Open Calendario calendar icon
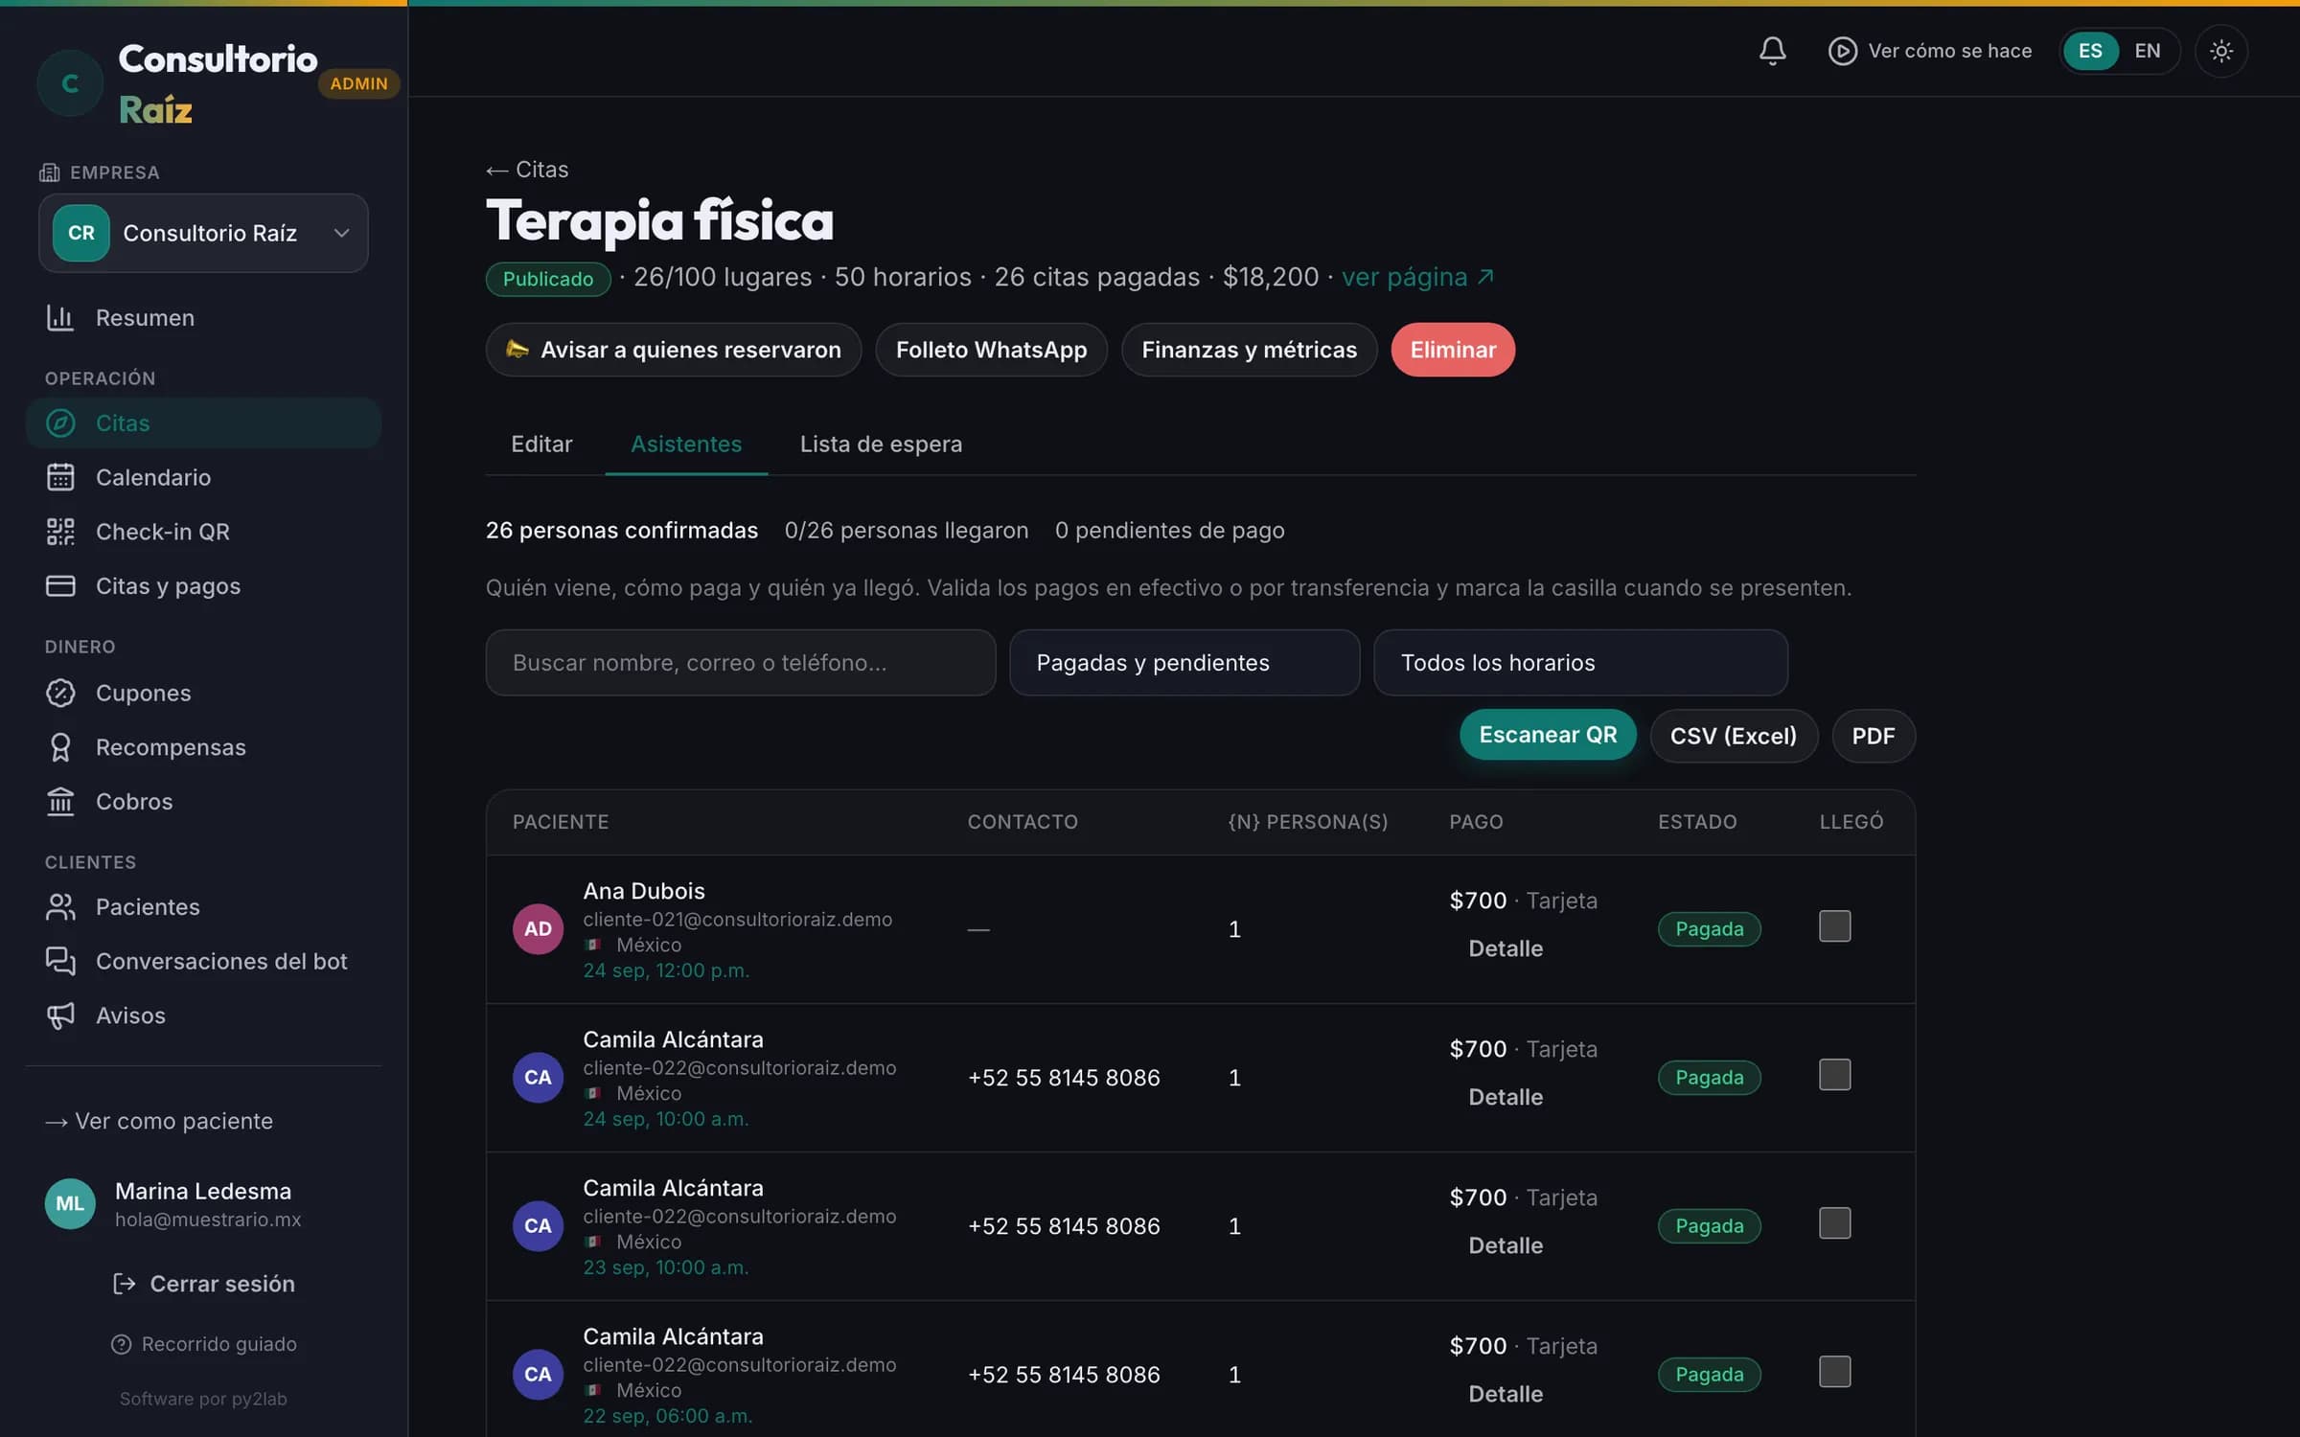Image resolution: width=2300 pixels, height=1437 pixels. [x=60, y=477]
